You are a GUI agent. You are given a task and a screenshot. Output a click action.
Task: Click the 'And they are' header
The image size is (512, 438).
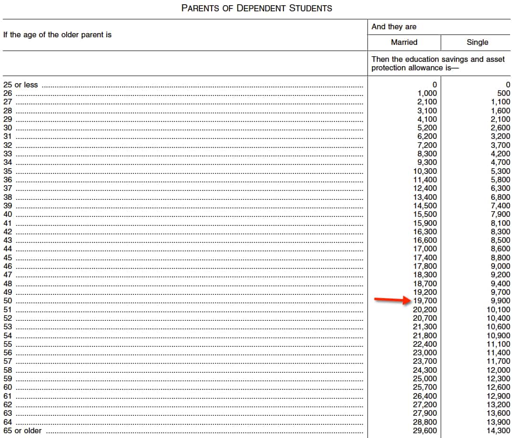click(394, 27)
